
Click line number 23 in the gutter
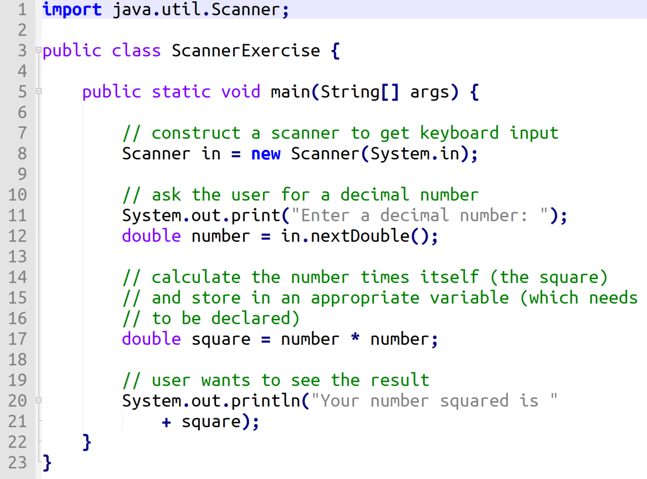pos(17,463)
